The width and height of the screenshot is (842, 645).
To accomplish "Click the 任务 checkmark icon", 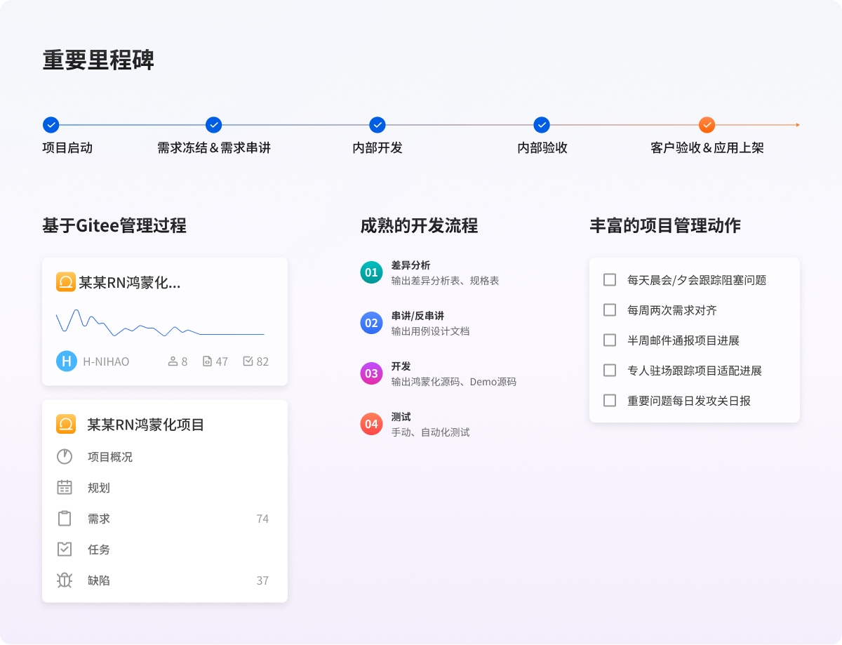I will pyautogui.click(x=65, y=550).
